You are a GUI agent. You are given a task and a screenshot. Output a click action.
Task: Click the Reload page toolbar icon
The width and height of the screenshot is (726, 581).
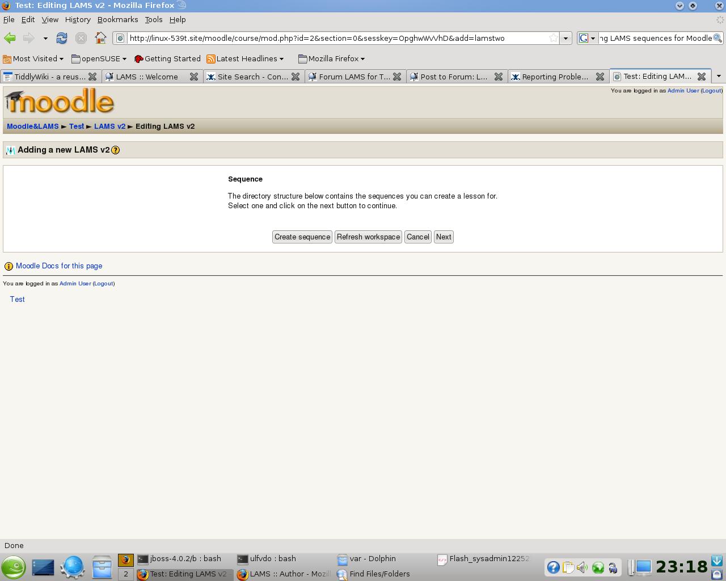coord(62,38)
